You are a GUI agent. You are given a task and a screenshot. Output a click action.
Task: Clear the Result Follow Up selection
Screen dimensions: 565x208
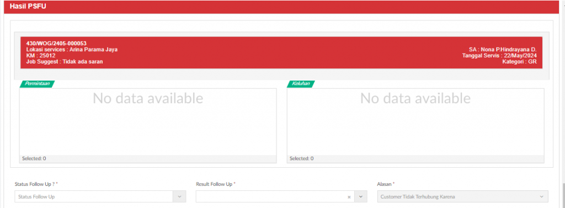pyautogui.click(x=349, y=197)
